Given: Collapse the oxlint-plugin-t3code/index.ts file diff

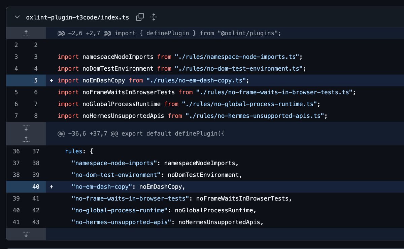Looking at the screenshot, I should (17, 17).
